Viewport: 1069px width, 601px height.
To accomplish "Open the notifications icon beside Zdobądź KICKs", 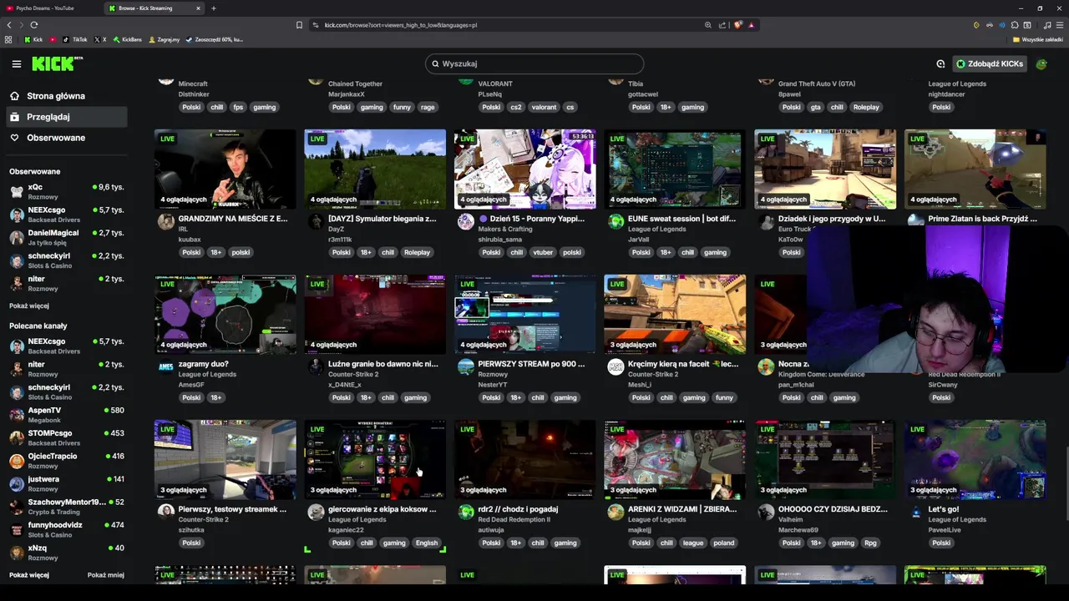I will [x=940, y=63].
